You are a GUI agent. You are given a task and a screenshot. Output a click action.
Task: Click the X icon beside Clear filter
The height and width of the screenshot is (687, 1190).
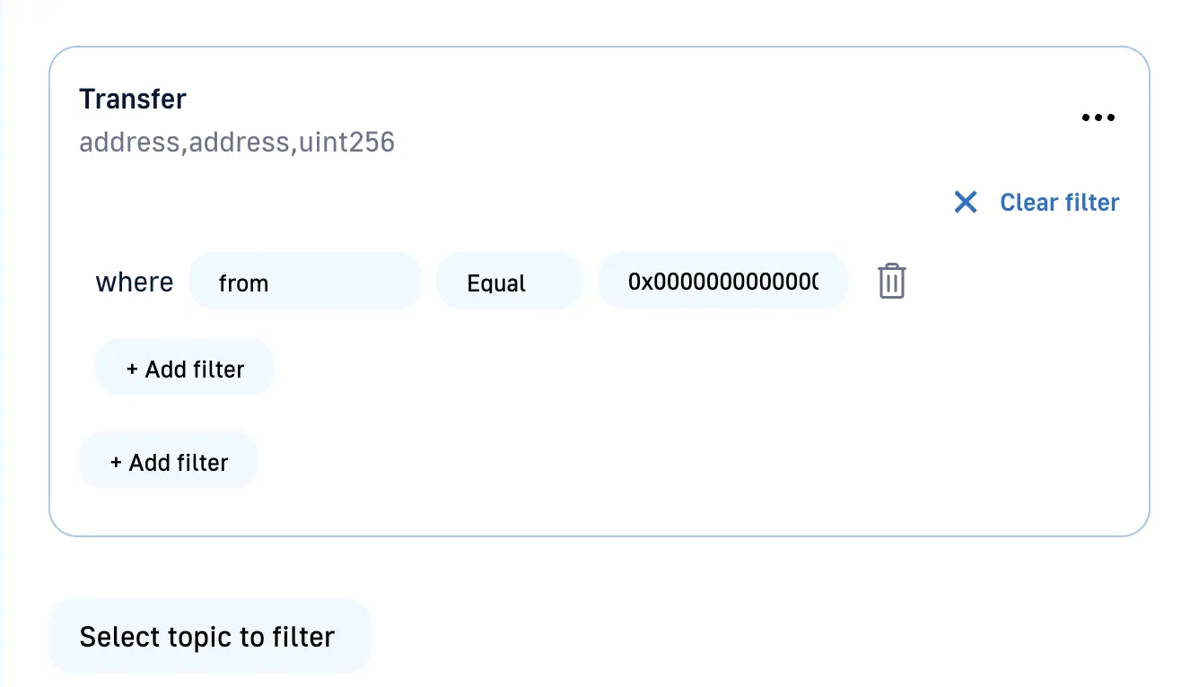(966, 202)
